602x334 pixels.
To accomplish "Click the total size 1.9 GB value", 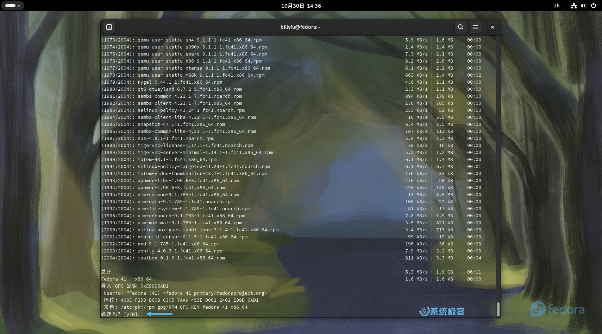I will [x=445, y=272].
